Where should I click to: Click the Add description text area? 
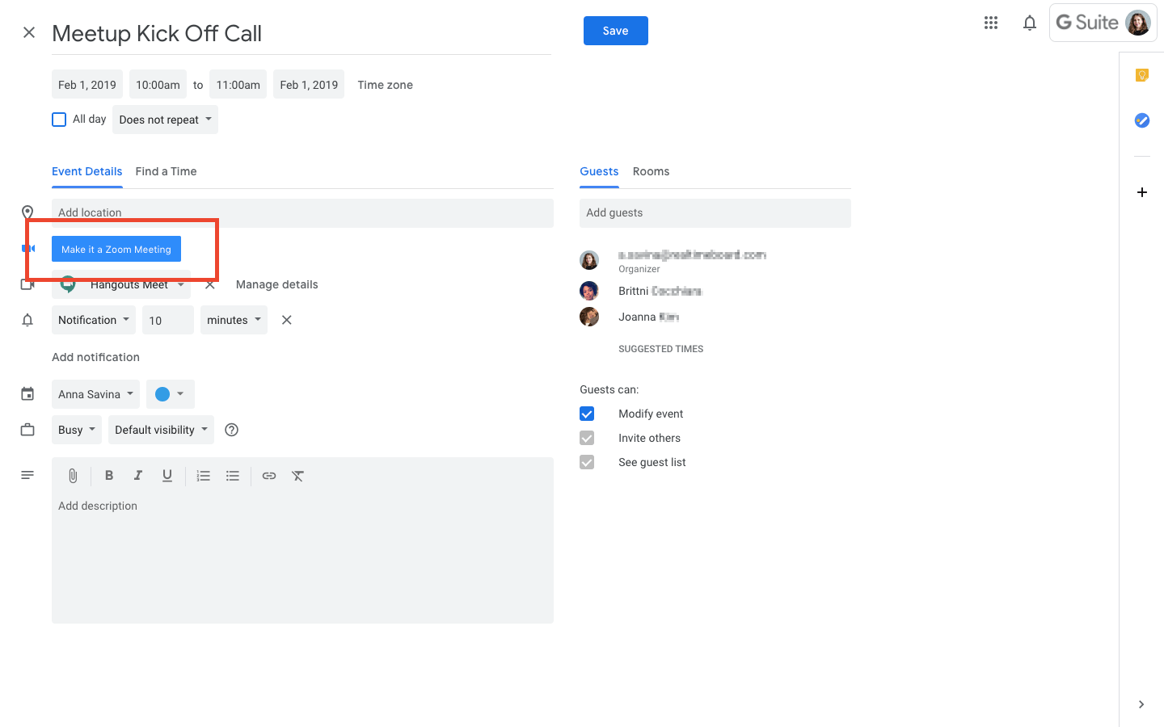click(x=302, y=557)
